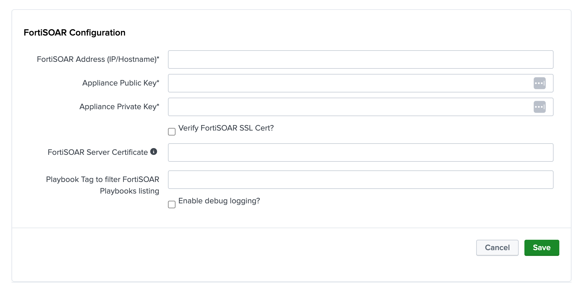The image size is (583, 290).
Task: Click the 'Verify FortiSOAR SSL Cert?' label text
Action: coord(226,128)
